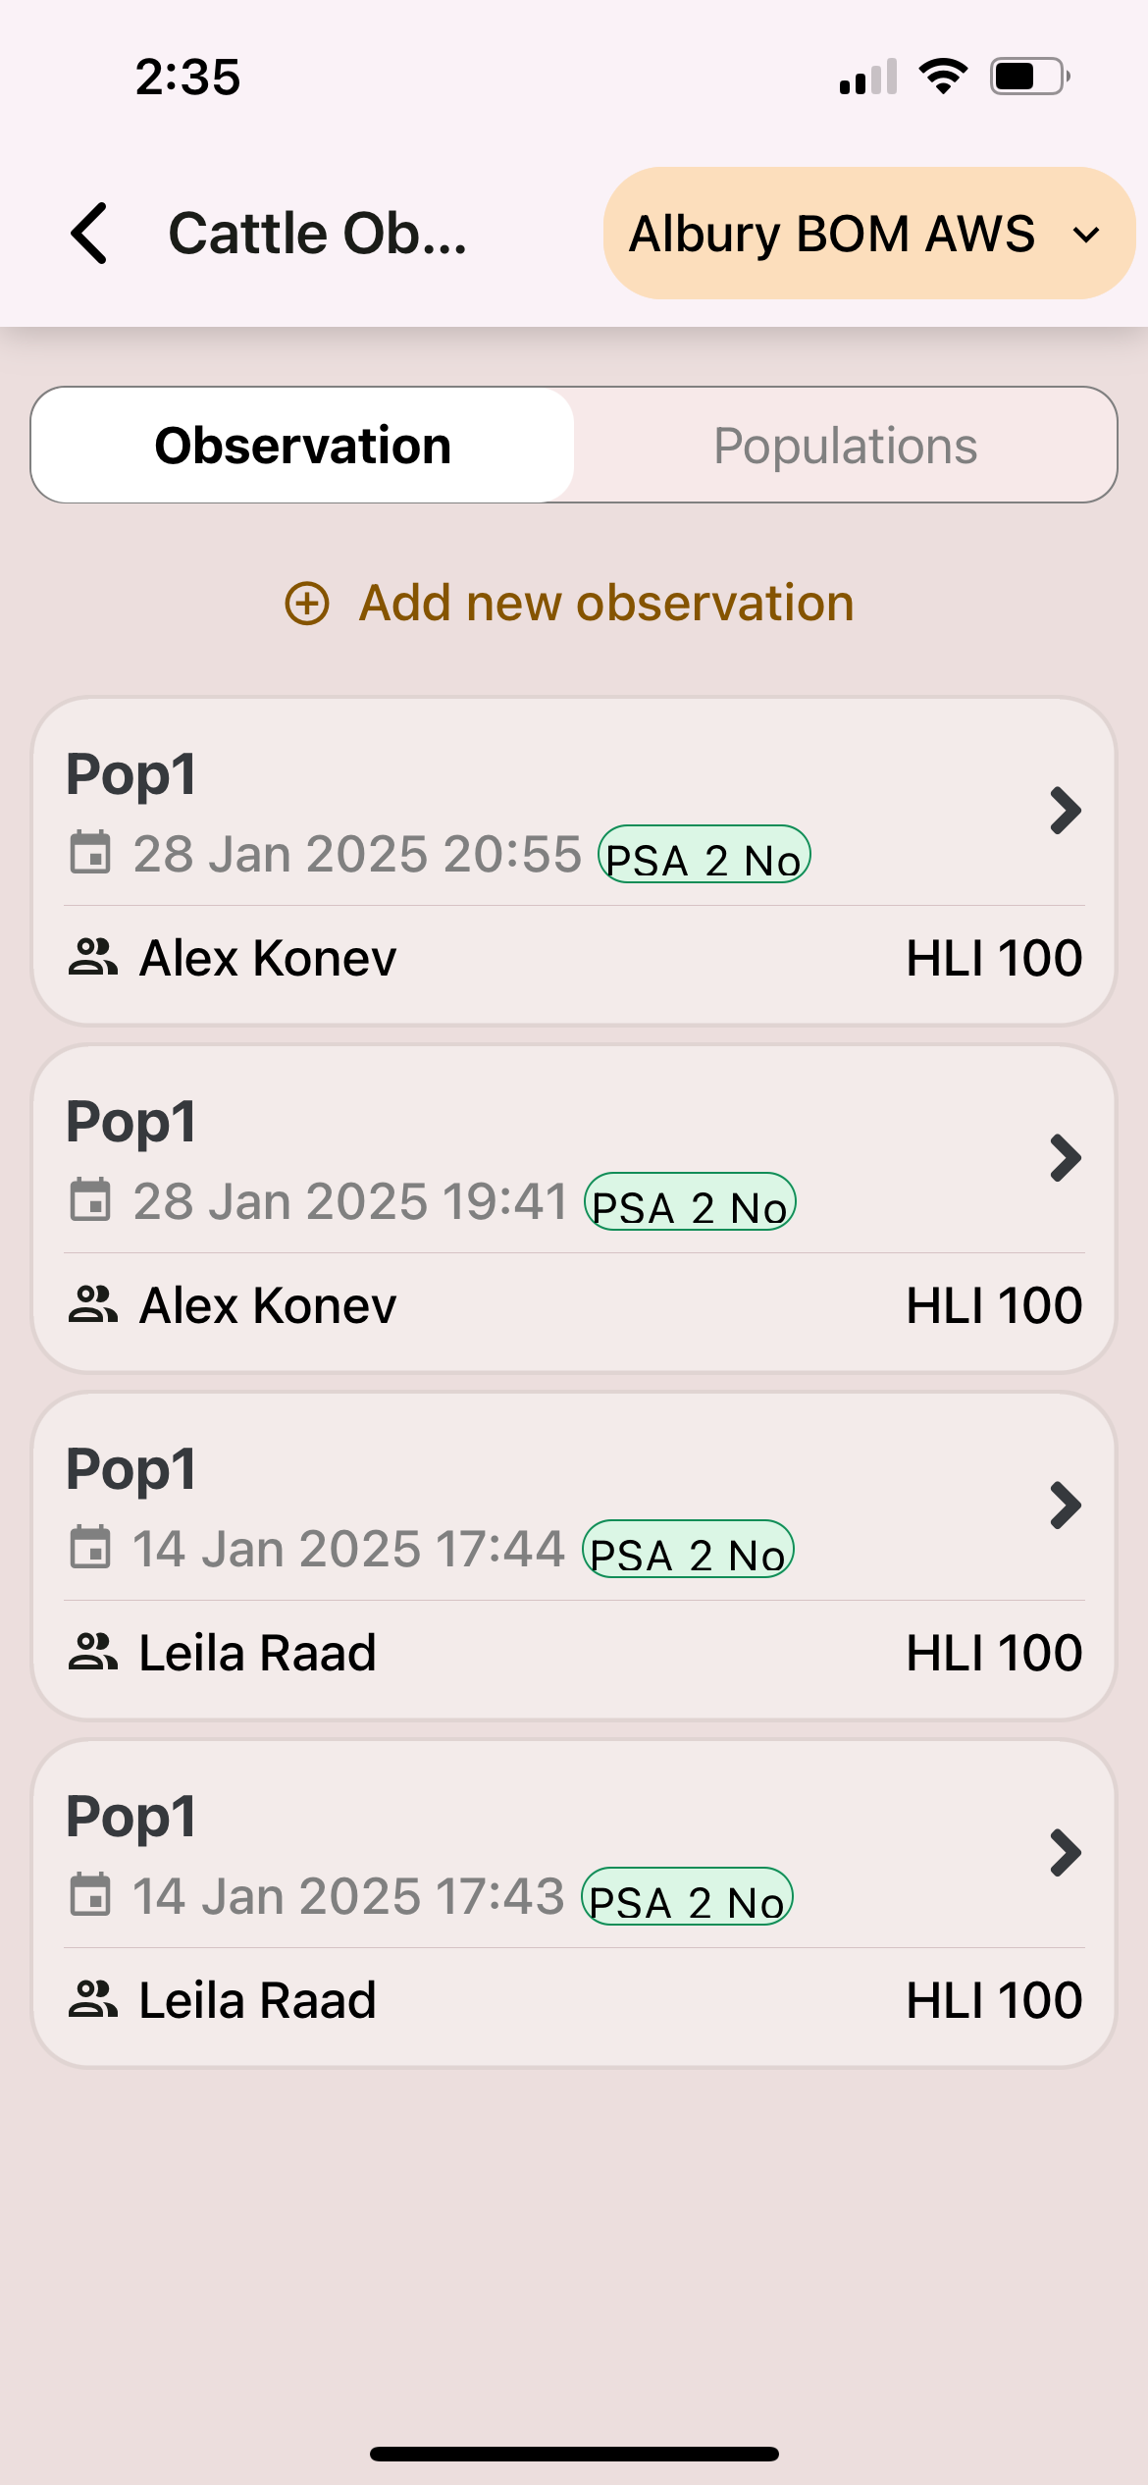The image size is (1148, 2485).
Task: Tap people icon beside first Alex Konev
Action: pos(93,957)
